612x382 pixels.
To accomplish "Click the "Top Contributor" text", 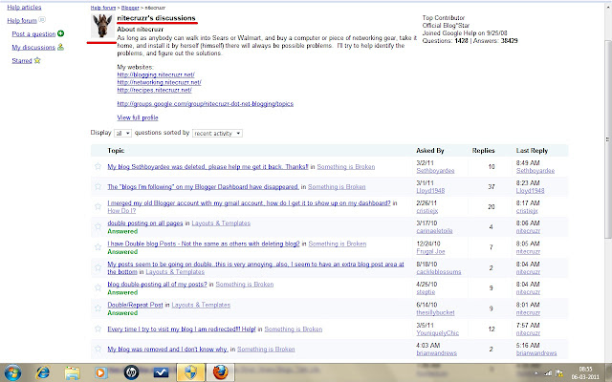I will coord(444,18).
